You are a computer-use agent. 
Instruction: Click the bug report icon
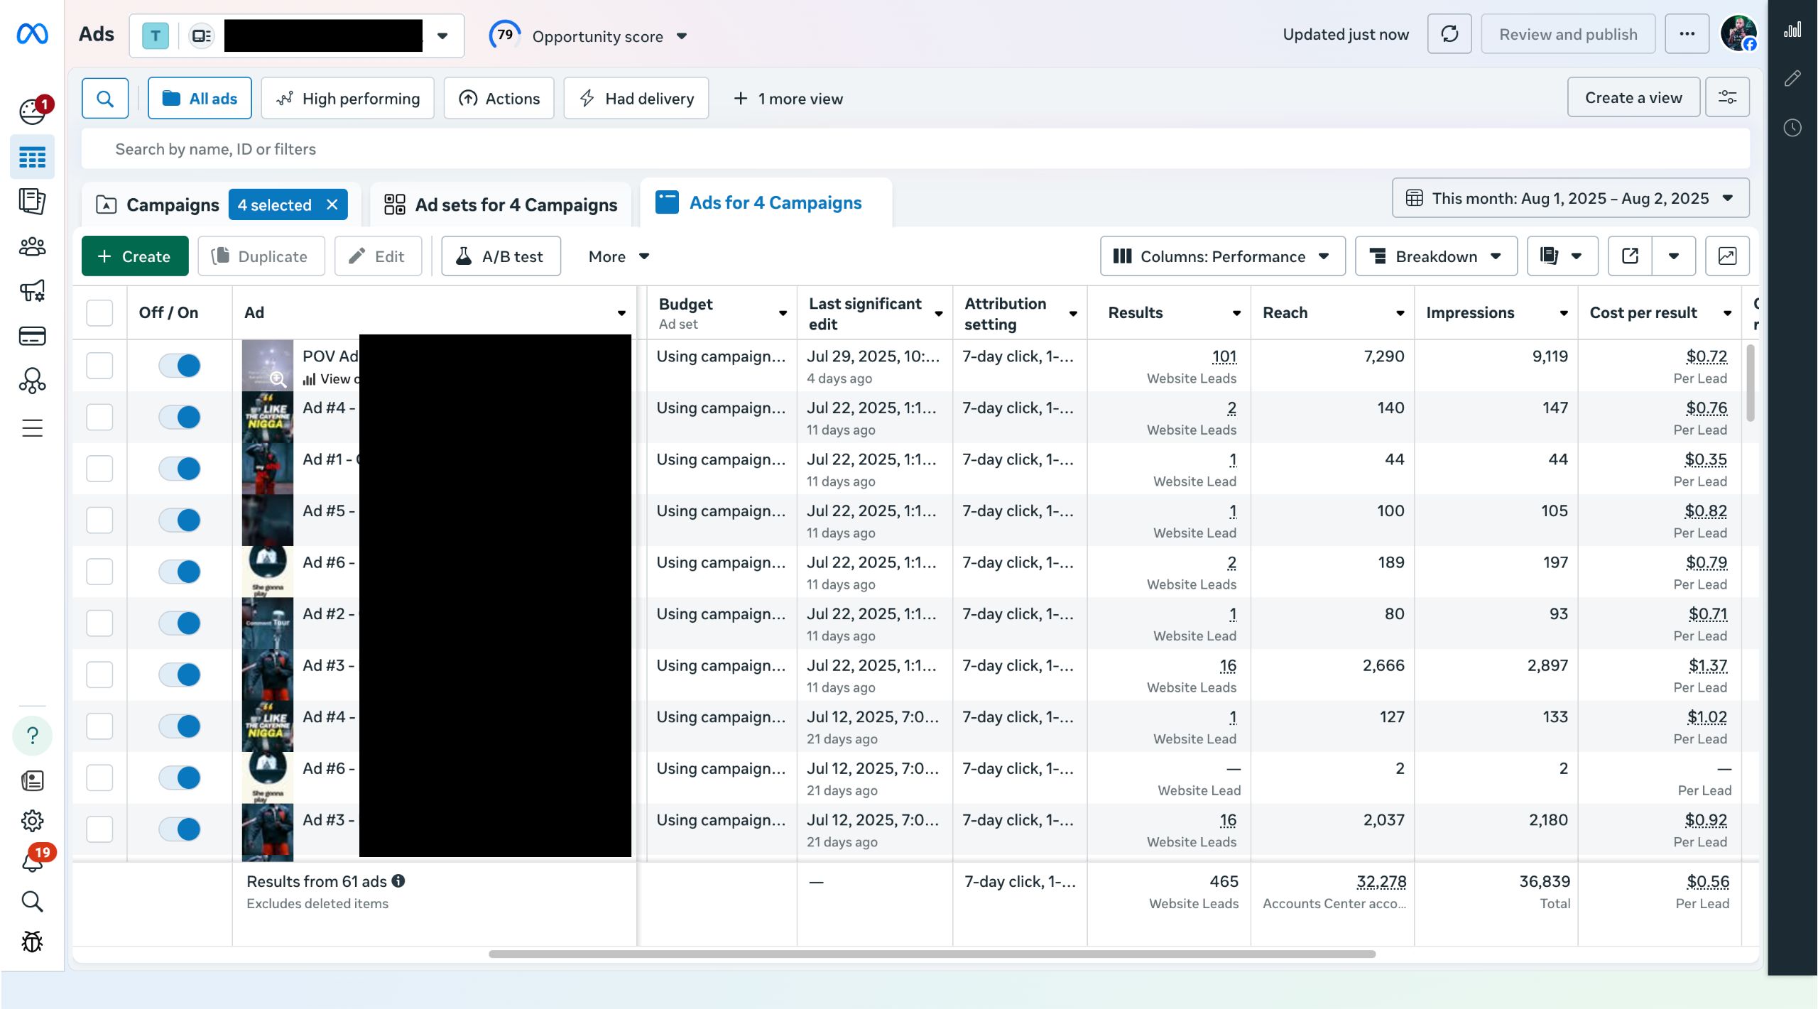(32, 942)
